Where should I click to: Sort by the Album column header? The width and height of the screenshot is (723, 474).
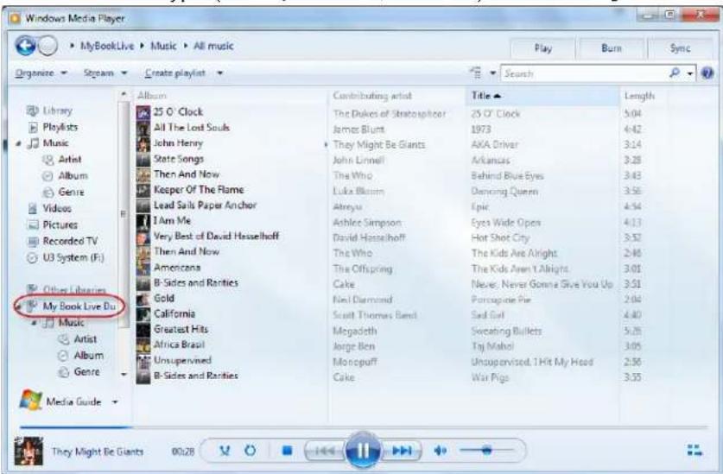pyautogui.click(x=152, y=96)
